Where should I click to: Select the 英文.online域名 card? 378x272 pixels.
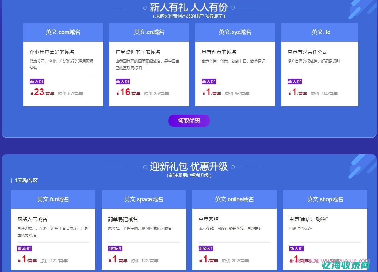[234, 199]
